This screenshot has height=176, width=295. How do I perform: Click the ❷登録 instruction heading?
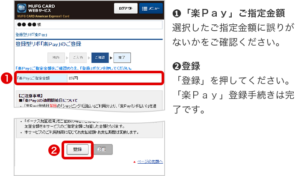point(186,67)
